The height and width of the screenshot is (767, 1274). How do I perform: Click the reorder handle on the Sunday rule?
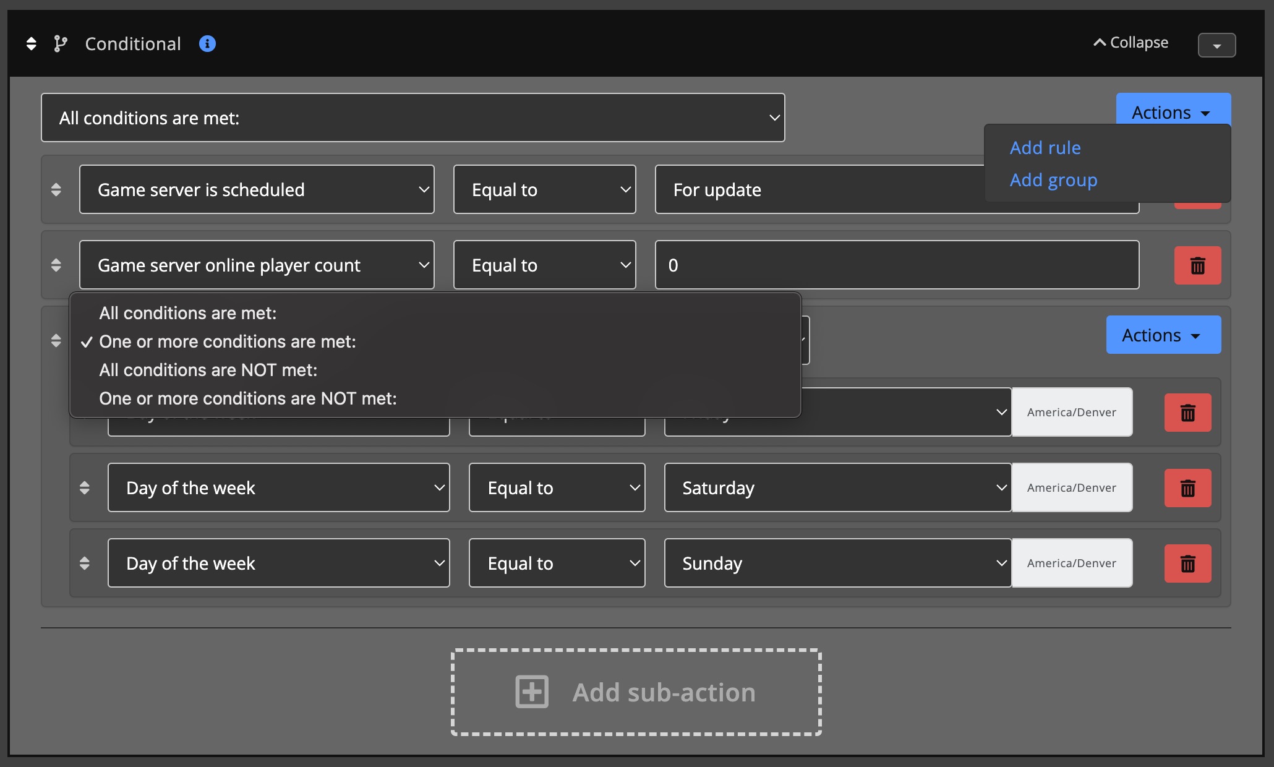(85, 563)
